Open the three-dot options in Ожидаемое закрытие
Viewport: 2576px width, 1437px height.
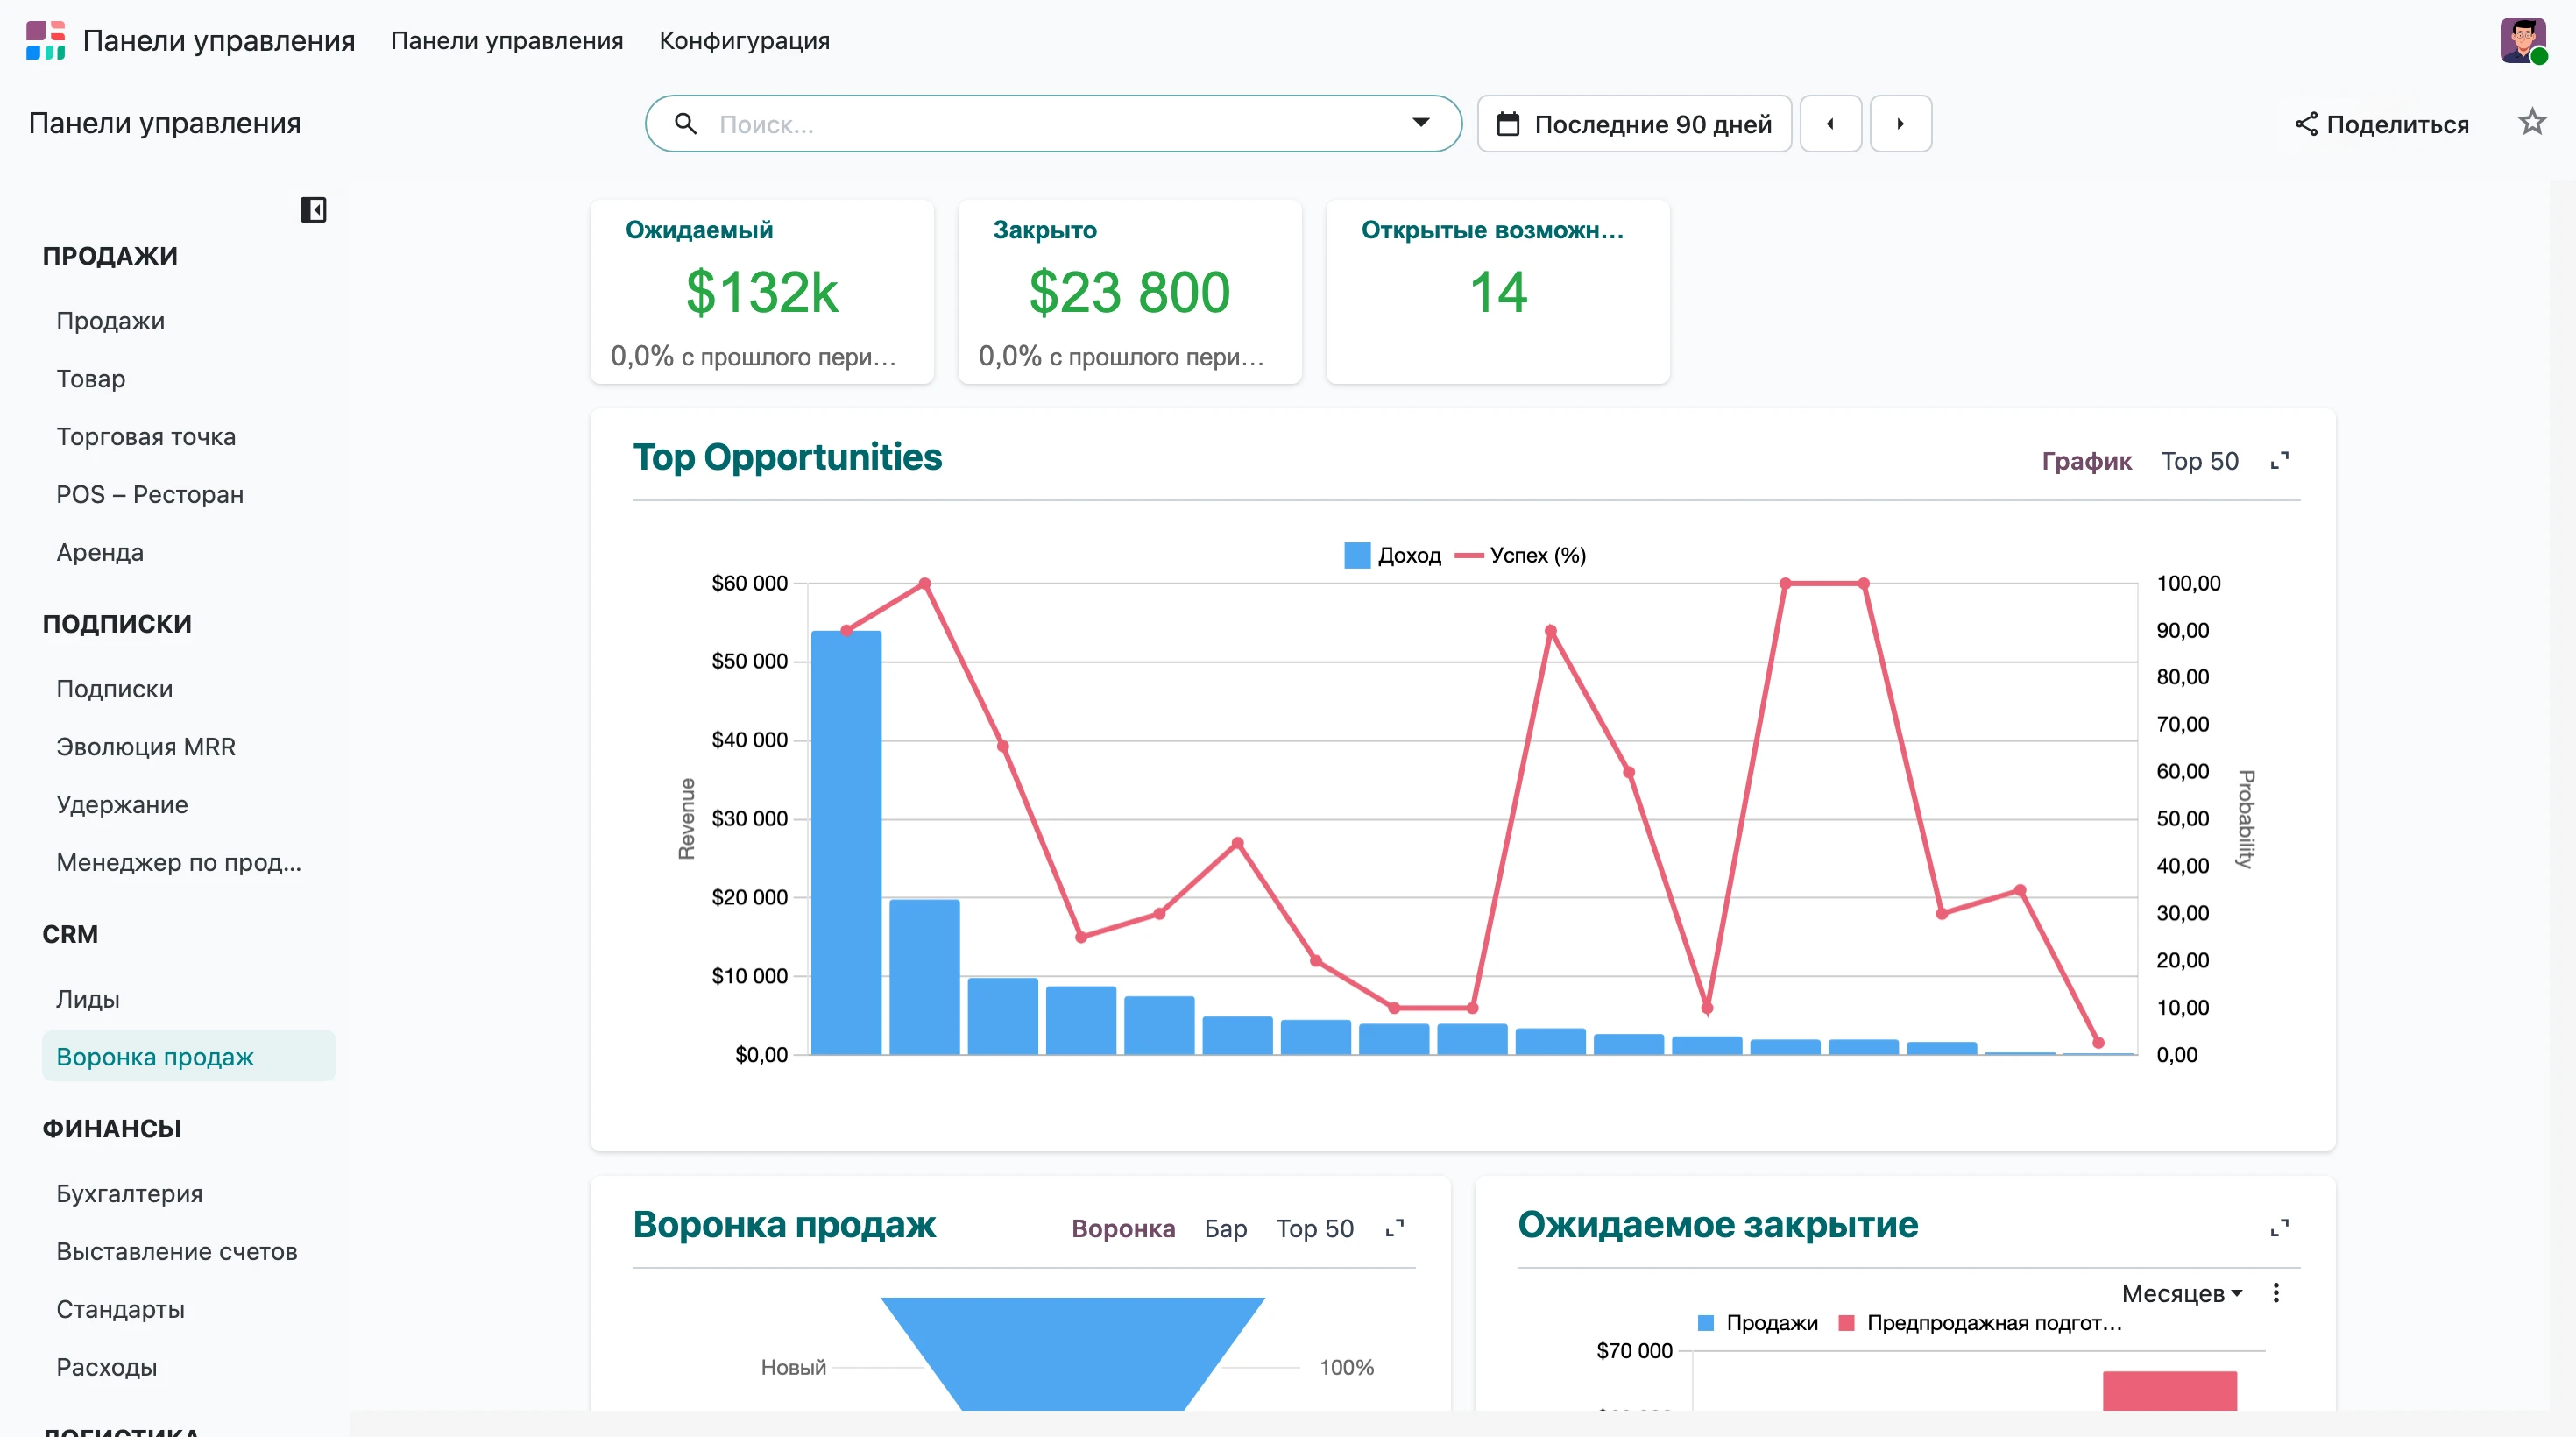tap(2276, 1293)
